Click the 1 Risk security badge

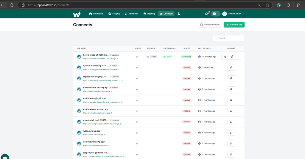click(x=152, y=57)
